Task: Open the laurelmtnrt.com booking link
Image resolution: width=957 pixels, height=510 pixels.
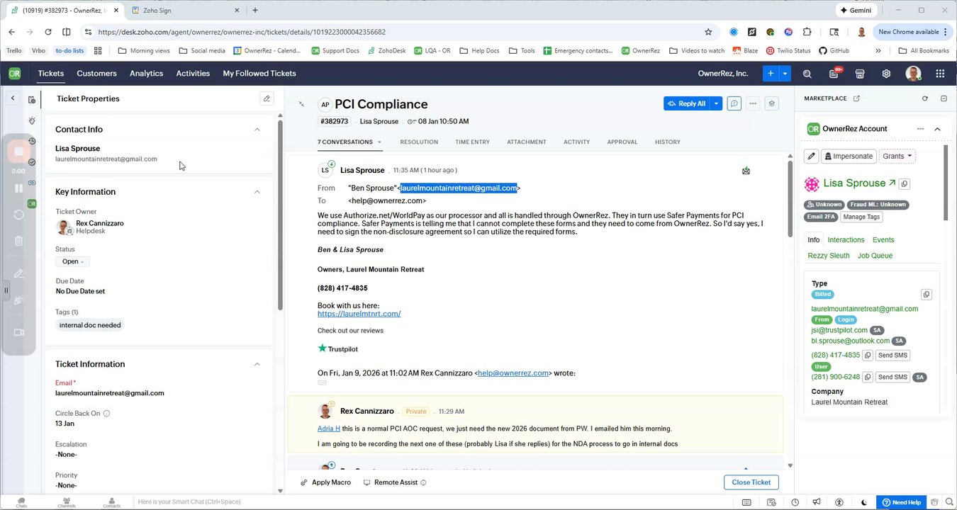Action: click(359, 314)
